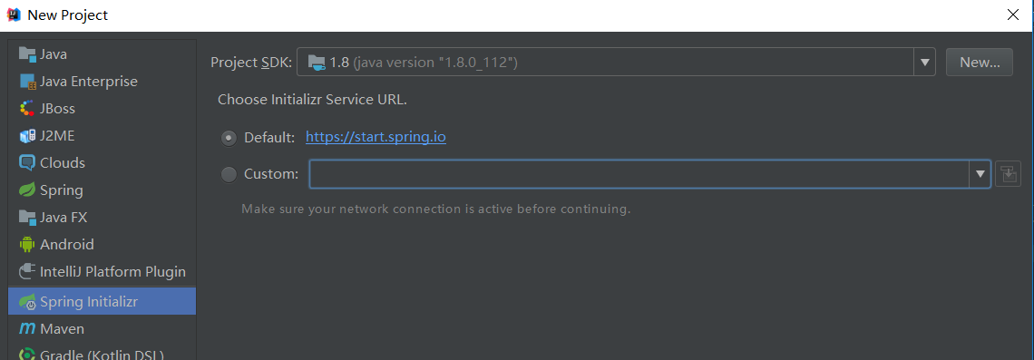The height and width of the screenshot is (360, 1034).
Task: Choose the Java Enterprise icon
Action: pyautogui.click(x=27, y=82)
